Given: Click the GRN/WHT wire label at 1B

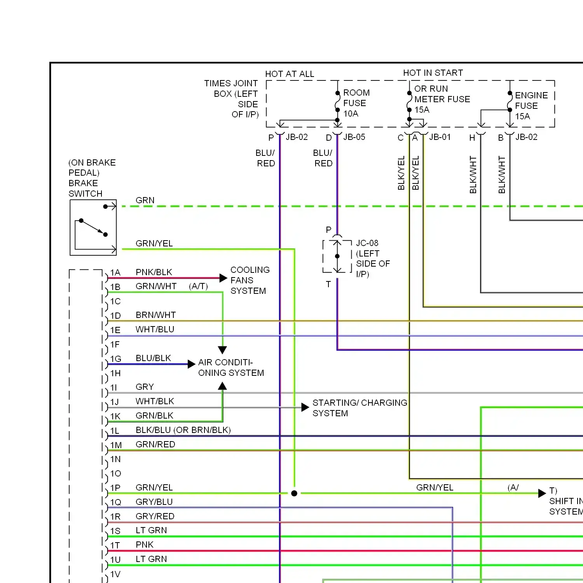Looking at the screenshot, I should [156, 286].
